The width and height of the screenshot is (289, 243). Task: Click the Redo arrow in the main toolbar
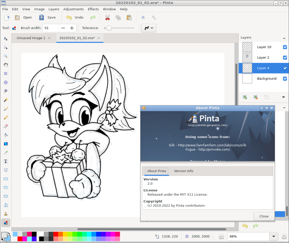tap(93, 17)
